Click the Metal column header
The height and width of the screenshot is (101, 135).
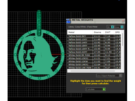[80, 32]
